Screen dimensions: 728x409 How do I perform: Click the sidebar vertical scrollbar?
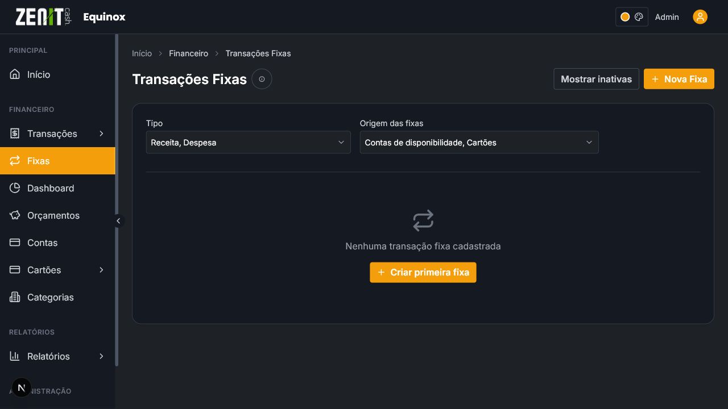pyautogui.click(x=117, y=200)
